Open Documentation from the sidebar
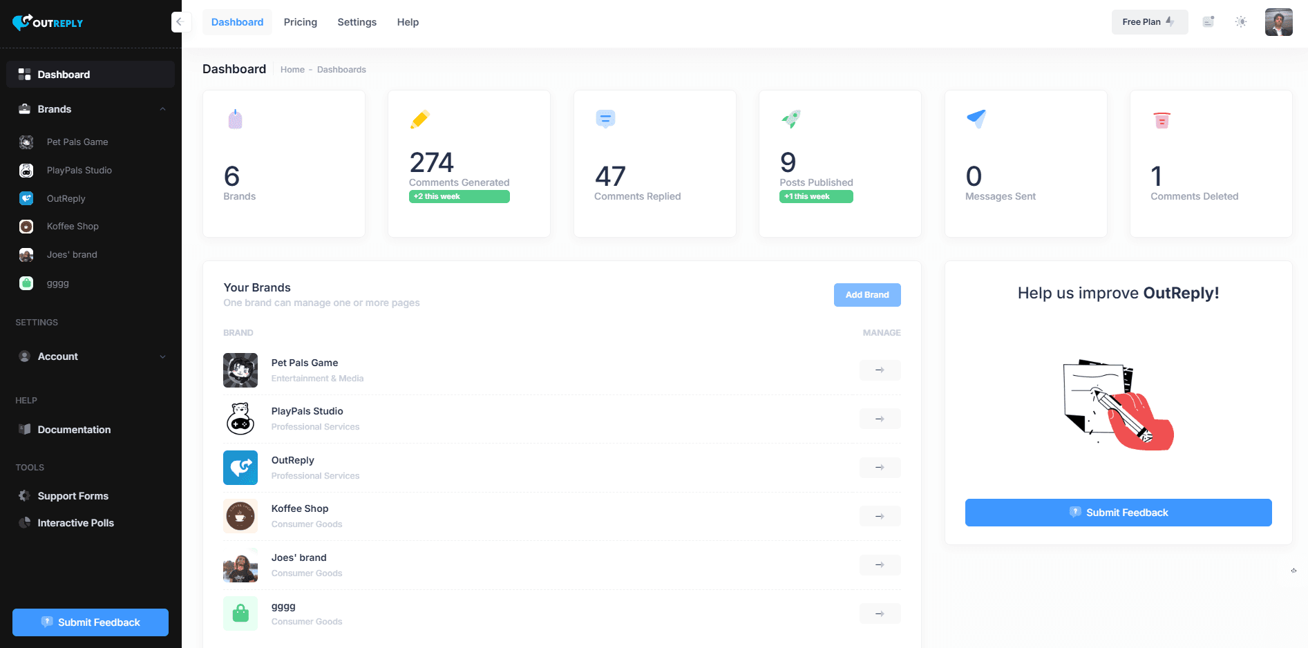Image resolution: width=1308 pixels, height=648 pixels. pos(74,430)
